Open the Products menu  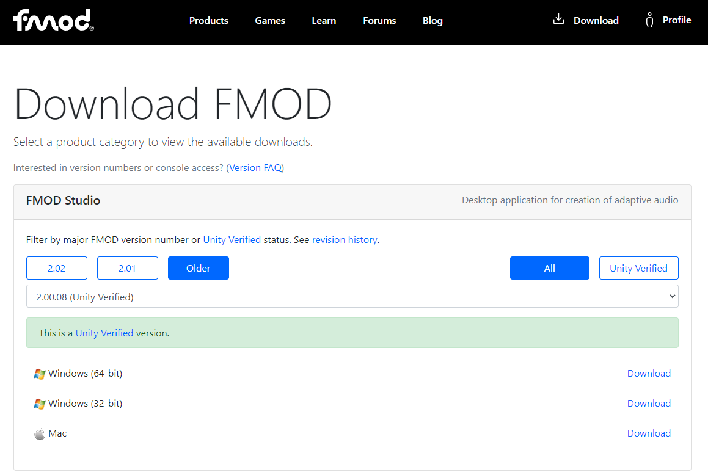coord(208,20)
